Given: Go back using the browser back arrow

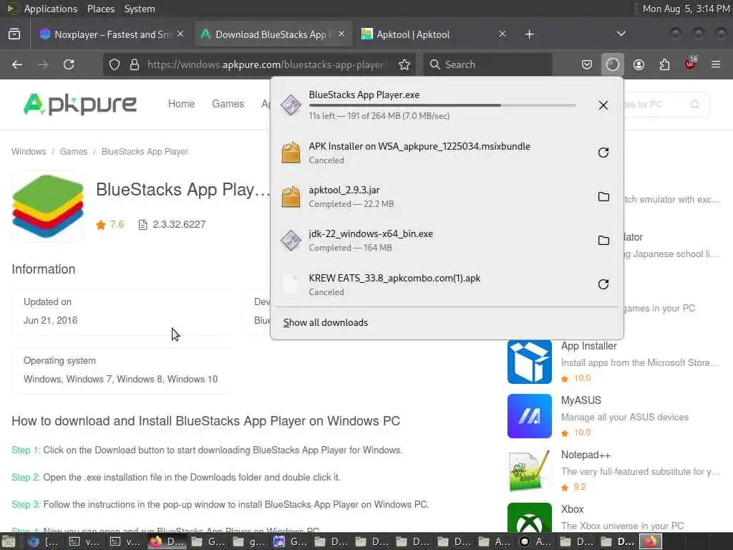Looking at the screenshot, I should [x=17, y=64].
